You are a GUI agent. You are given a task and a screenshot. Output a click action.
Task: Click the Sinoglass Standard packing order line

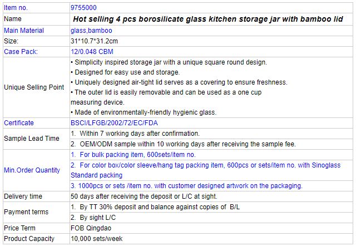point(205,170)
